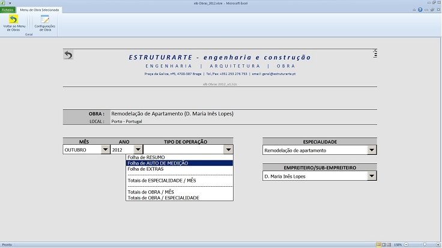This screenshot has height=248, width=442.
Task: Select the Menu de Obra Selecionada tab
Action: [39, 10]
